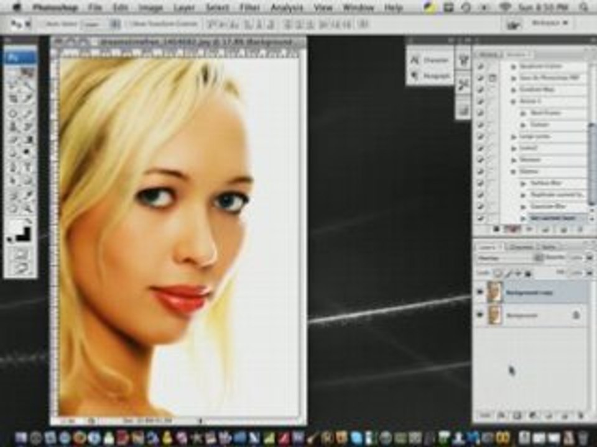Select the Duplicate current layer step
This screenshot has height=447, width=597.
tap(557, 194)
